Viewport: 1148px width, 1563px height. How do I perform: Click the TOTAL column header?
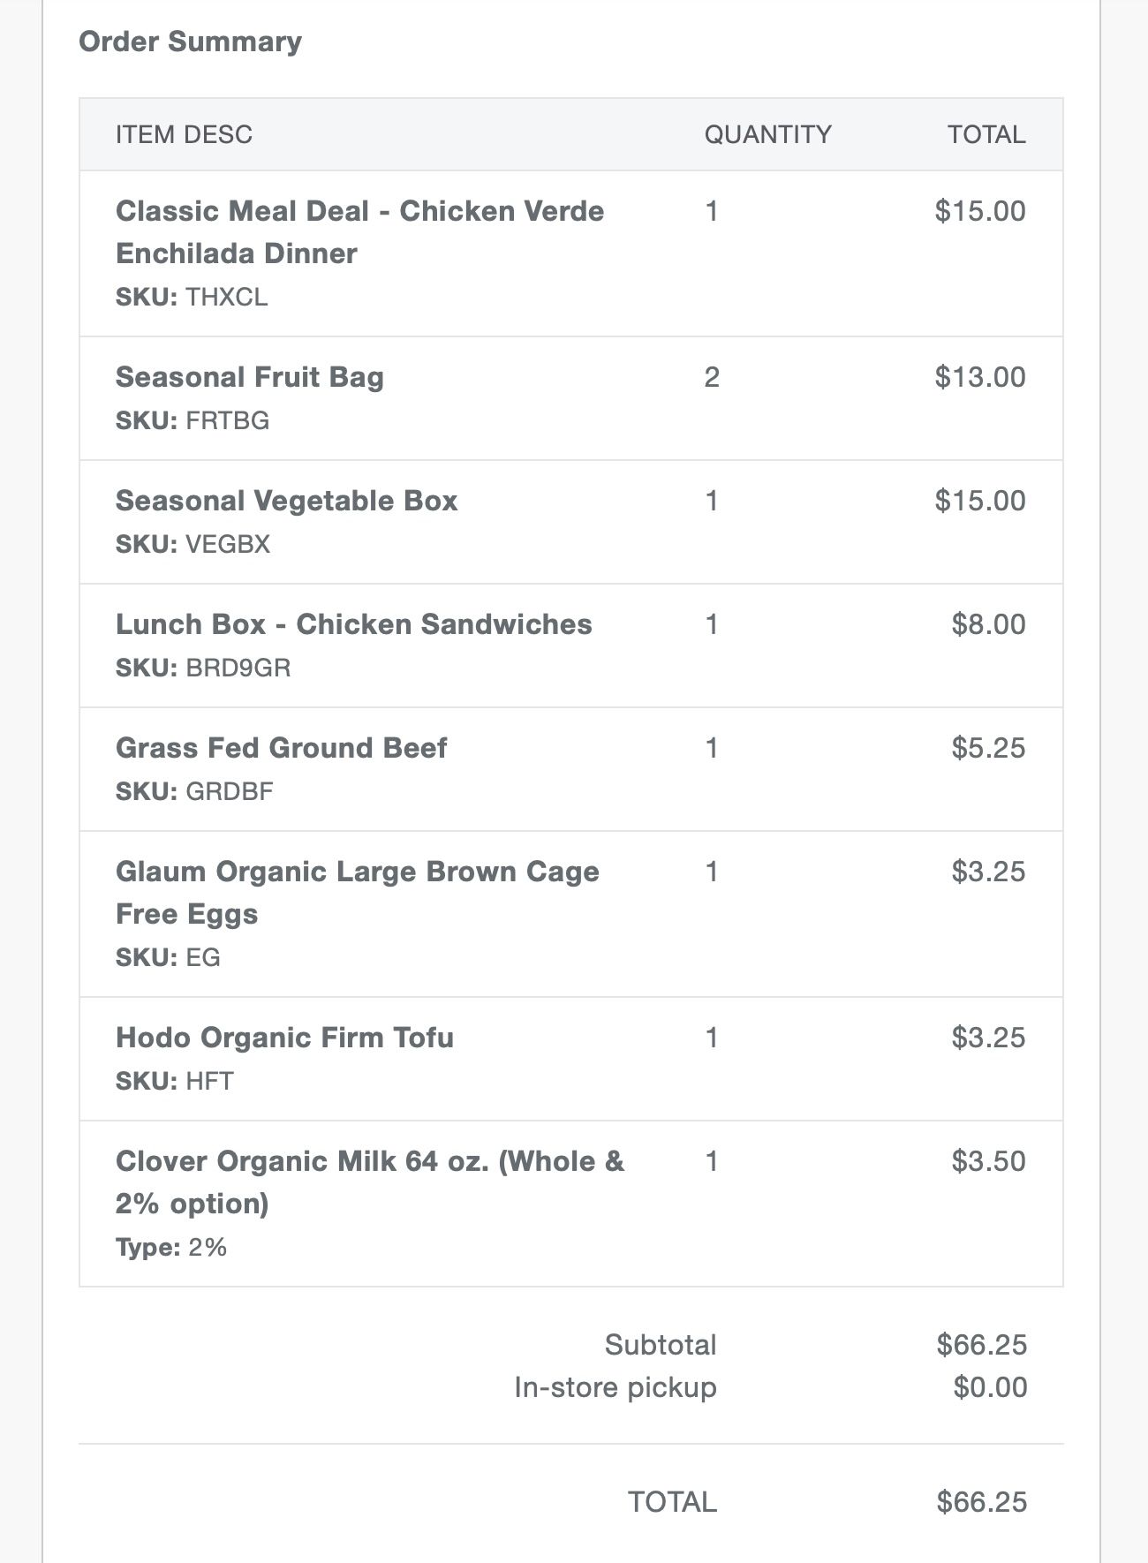pyautogui.click(x=986, y=134)
